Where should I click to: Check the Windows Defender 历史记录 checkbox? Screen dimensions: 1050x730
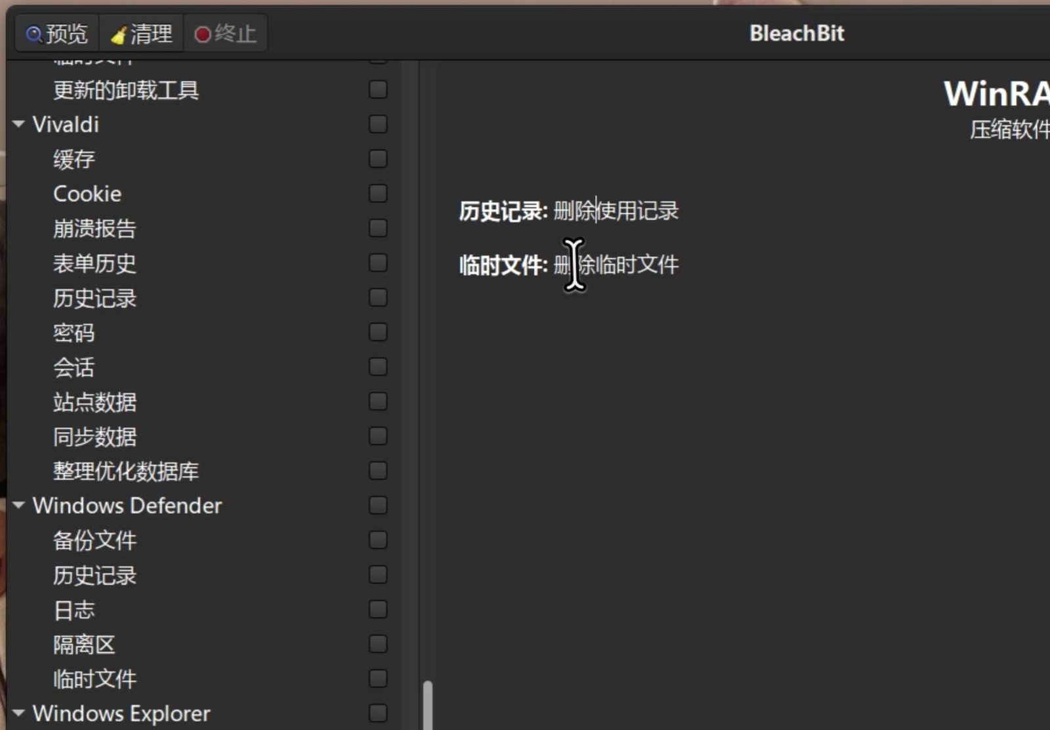point(378,574)
